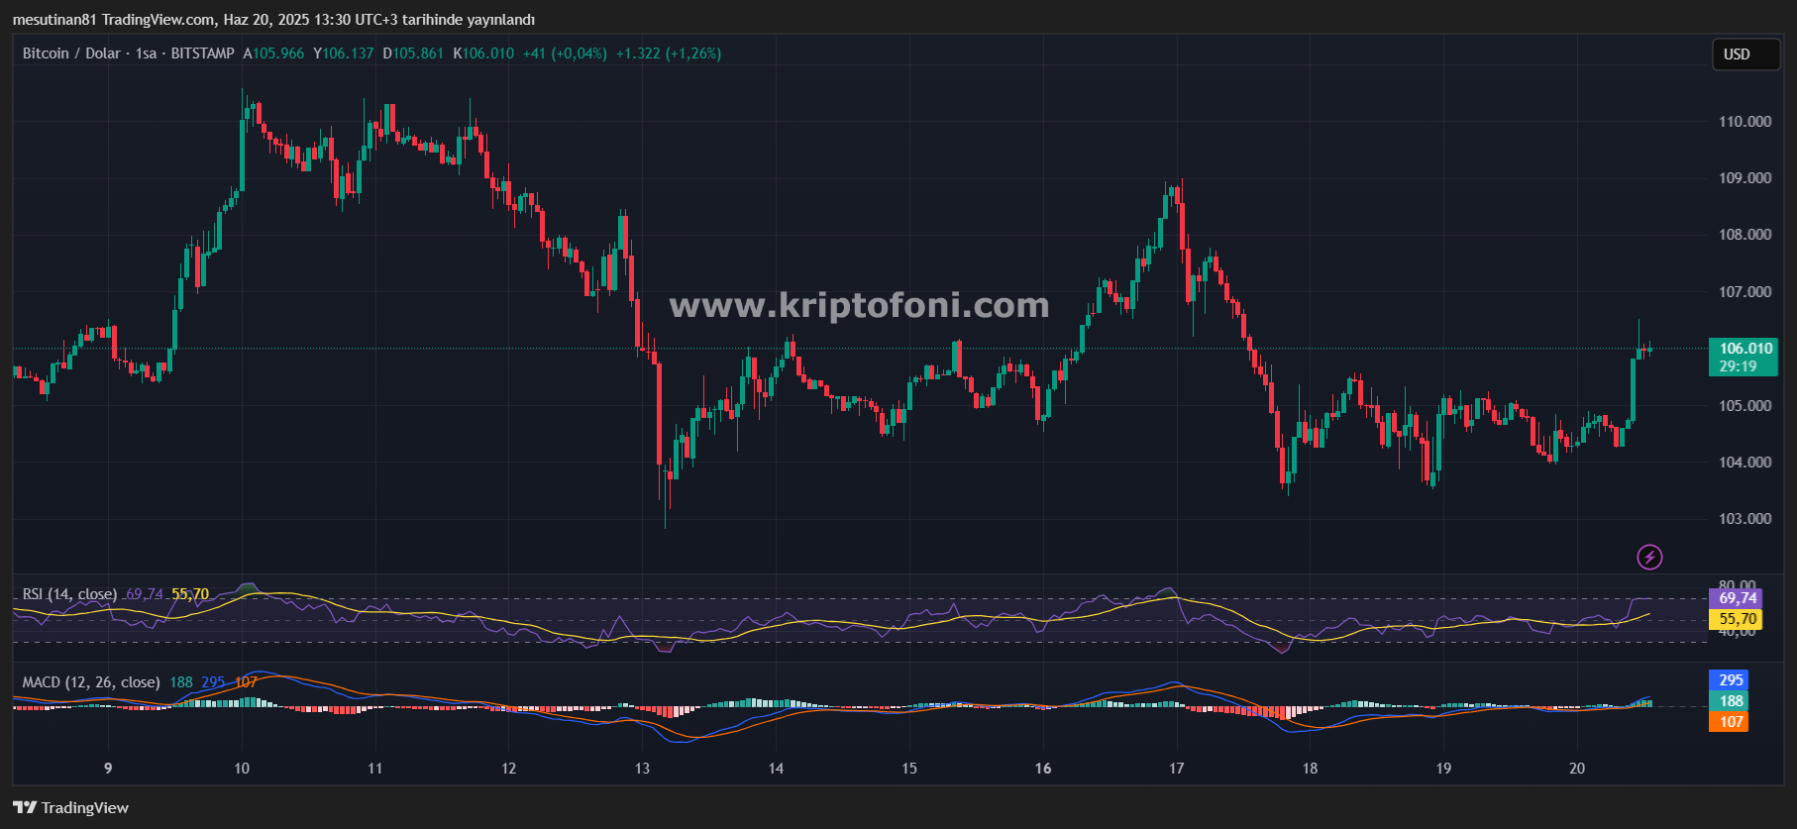Click date 19 on the time axis

coord(1443,769)
